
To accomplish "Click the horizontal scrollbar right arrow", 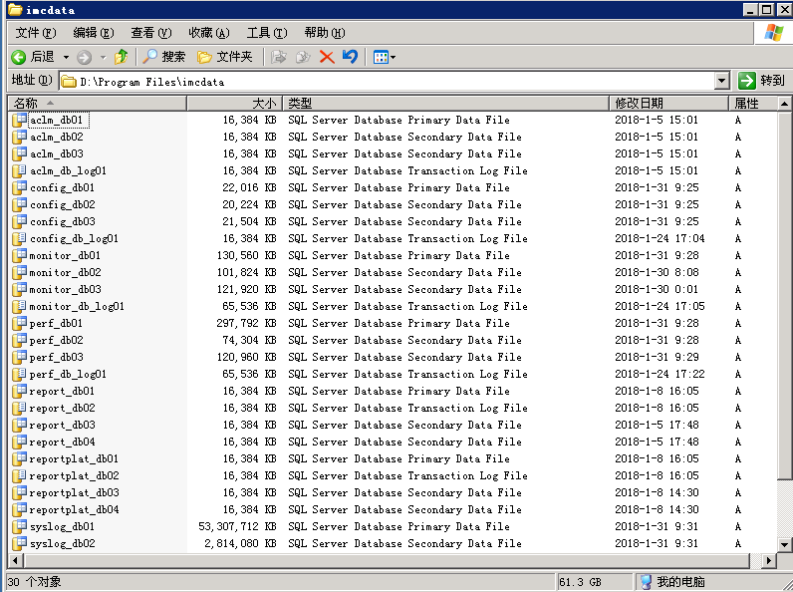I will tap(769, 561).
